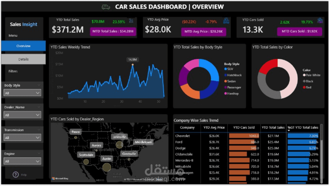The height and width of the screenshot is (186, 329).
Task: Open the Body Style filter dropdown
Action: pyautogui.click(x=22, y=93)
